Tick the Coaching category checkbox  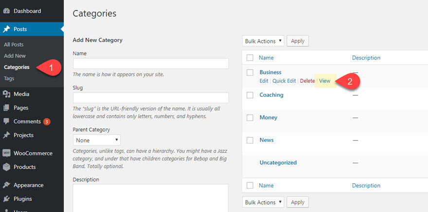(x=250, y=95)
